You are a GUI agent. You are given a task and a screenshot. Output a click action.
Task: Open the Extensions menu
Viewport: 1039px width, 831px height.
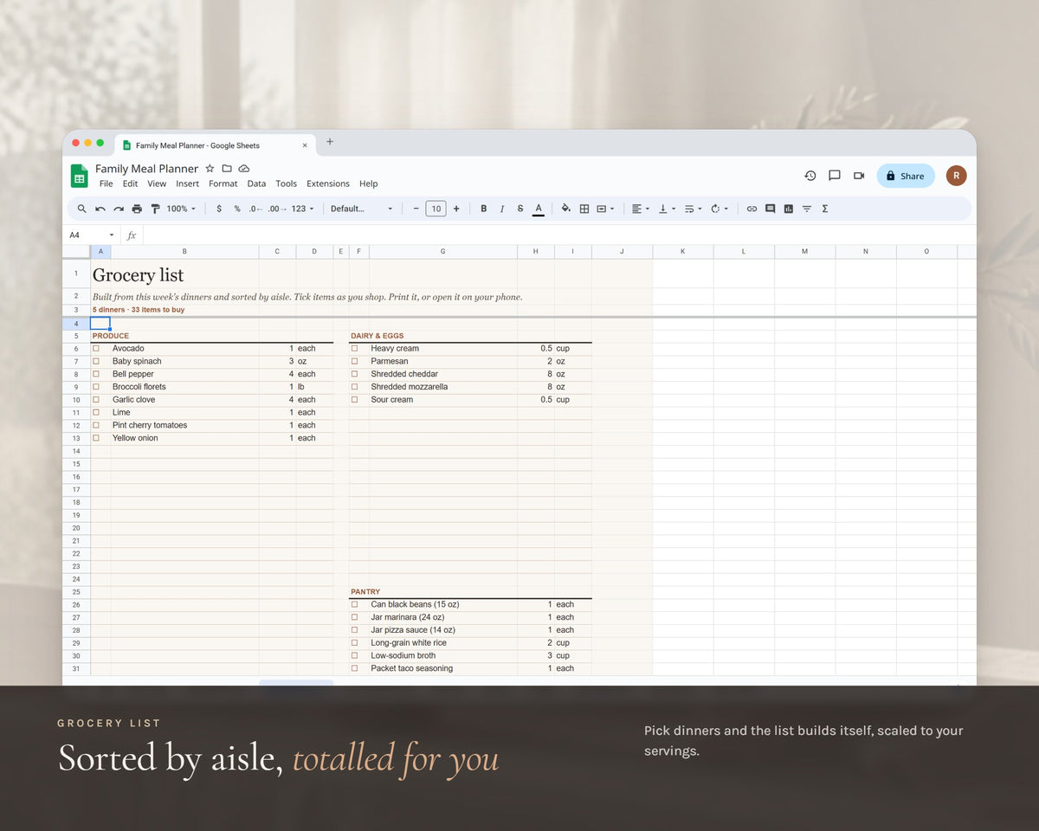(328, 184)
